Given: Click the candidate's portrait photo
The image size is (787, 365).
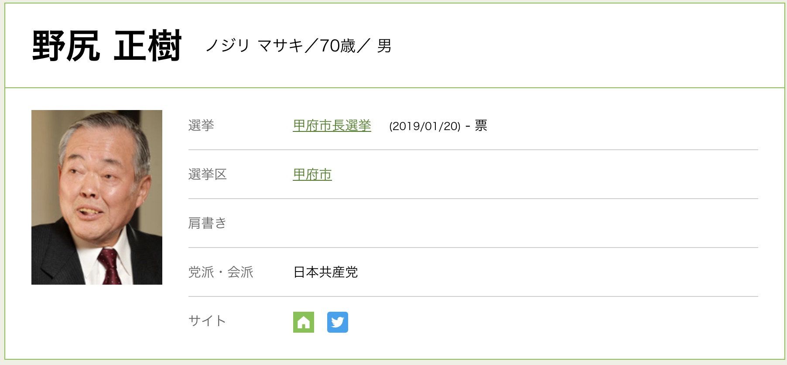Looking at the screenshot, I should tap(97, 197).
